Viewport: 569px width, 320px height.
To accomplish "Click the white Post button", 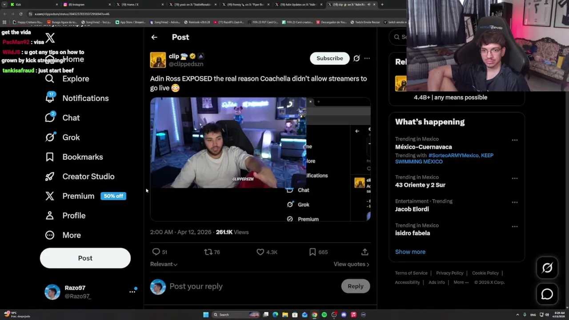I will coord(85,258).
